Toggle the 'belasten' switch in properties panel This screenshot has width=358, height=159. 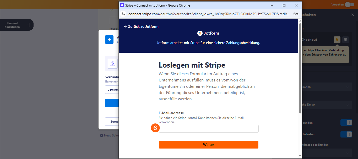point(346,134)
